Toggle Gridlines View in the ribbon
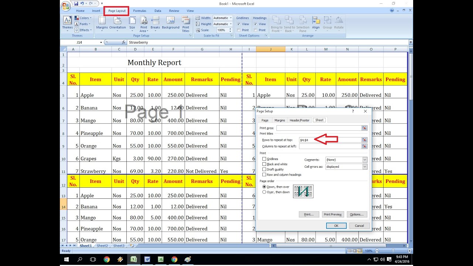This screenshot has width=473, height=266. pos(239,24)
